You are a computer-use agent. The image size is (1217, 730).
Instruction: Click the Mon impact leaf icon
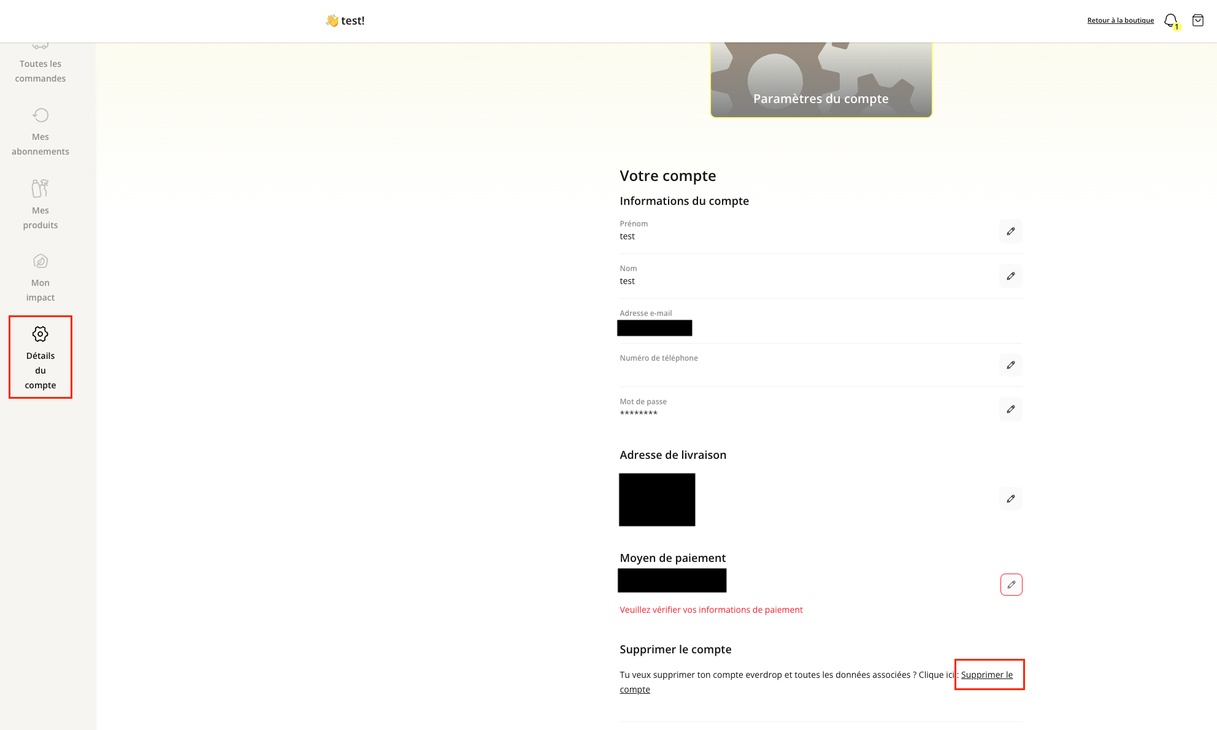click(x=40, y=261)
